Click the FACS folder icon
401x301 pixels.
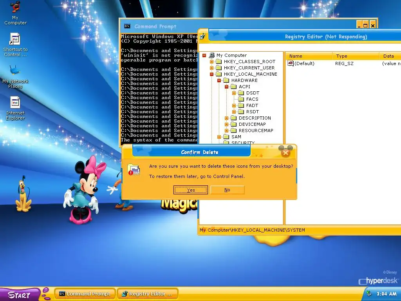(241, 99)
